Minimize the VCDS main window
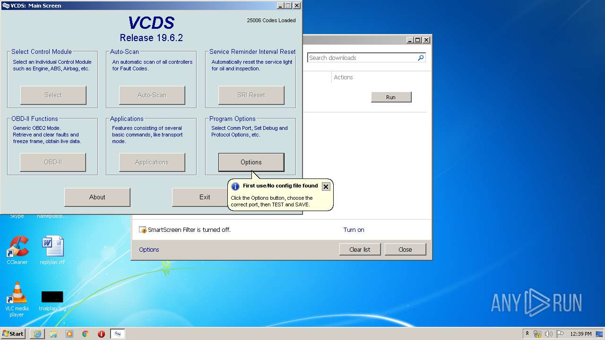This screenshot has height=340, width=605. click(x=280, y=6)
